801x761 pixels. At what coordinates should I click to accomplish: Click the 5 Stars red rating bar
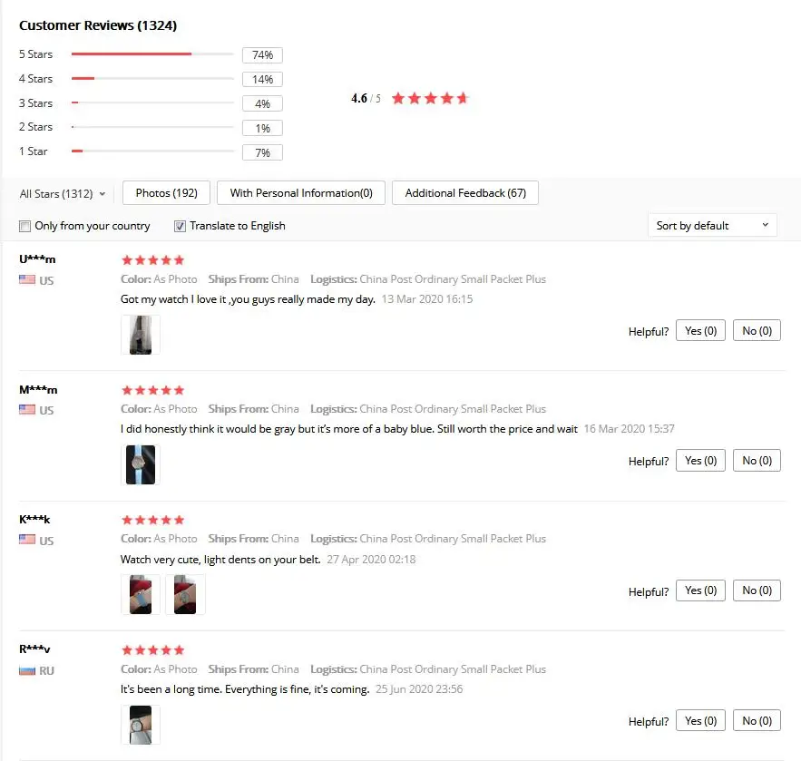132,54
